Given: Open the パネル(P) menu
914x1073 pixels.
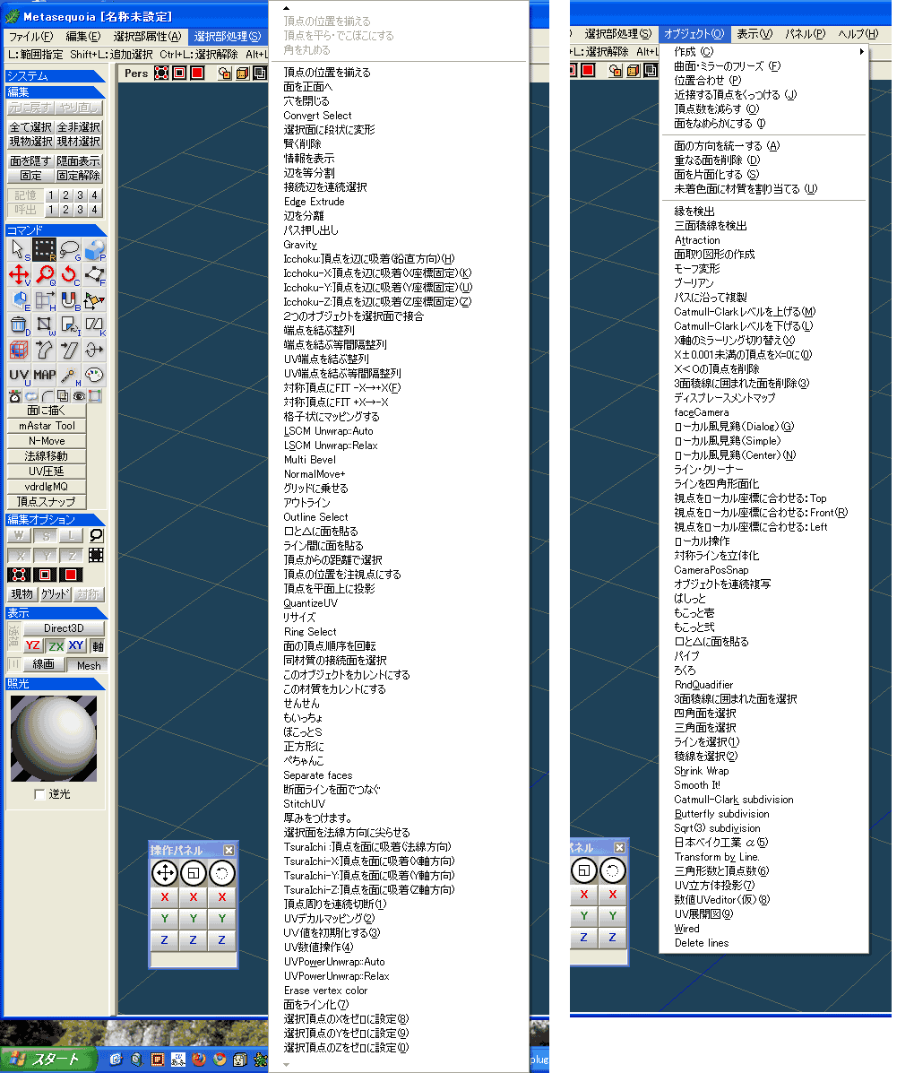Looking at the screenshot, I should (x=806, y=33).
